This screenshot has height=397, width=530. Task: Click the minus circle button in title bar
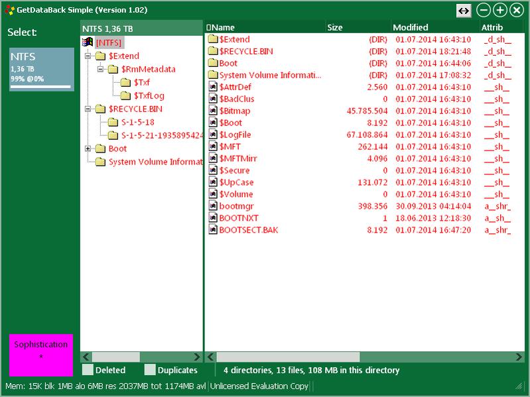pyautogui.click(x=484, y=10)
